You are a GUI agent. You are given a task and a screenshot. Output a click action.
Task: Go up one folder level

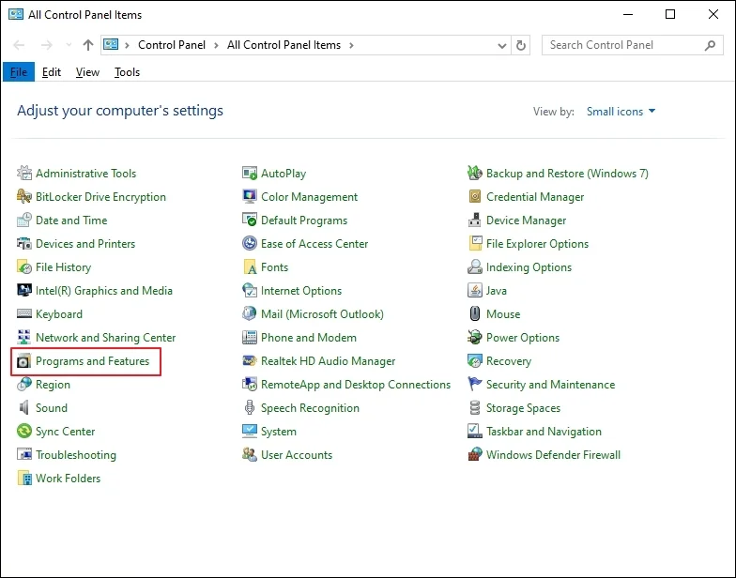(88, 45)
